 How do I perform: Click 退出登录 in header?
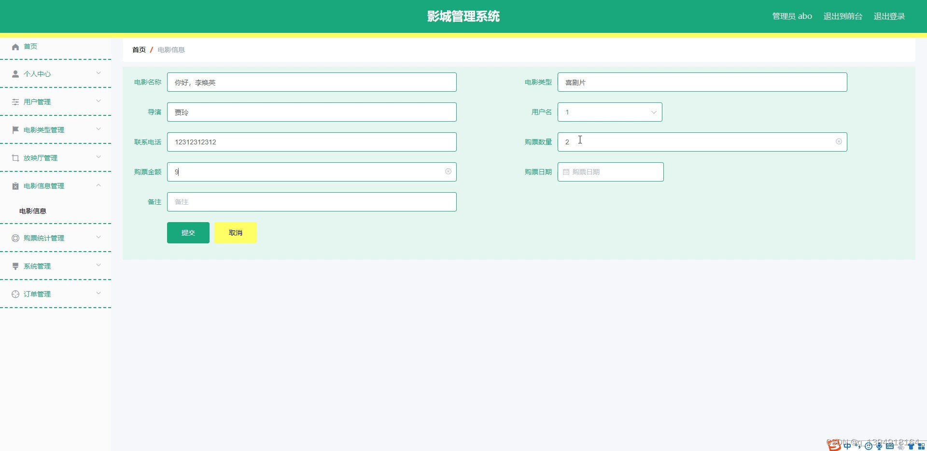[889, 16]
